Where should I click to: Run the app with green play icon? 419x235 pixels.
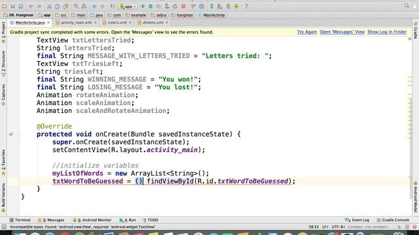[x=143, y=6]
